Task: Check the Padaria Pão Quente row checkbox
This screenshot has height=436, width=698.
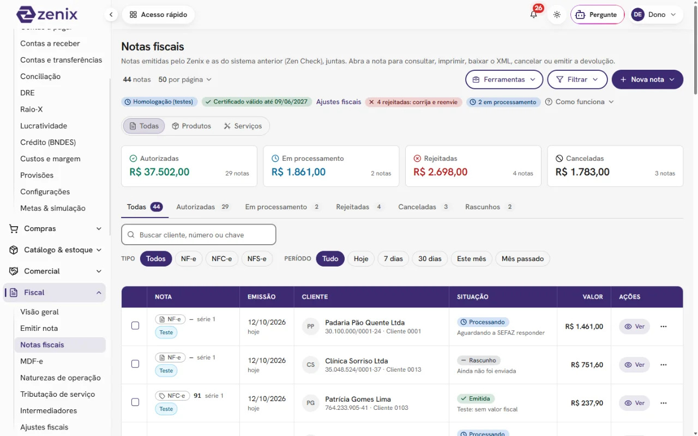Action: click(135, 325)
